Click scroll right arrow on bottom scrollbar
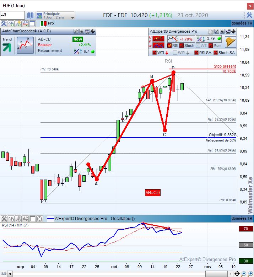 pos(230,274)
